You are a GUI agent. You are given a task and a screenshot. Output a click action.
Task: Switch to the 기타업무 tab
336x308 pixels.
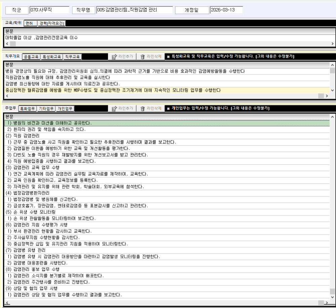point(46,109)
